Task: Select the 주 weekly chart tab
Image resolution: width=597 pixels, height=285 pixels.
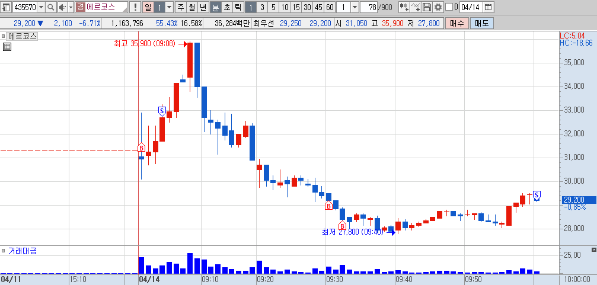Action: tap(180, 7)
